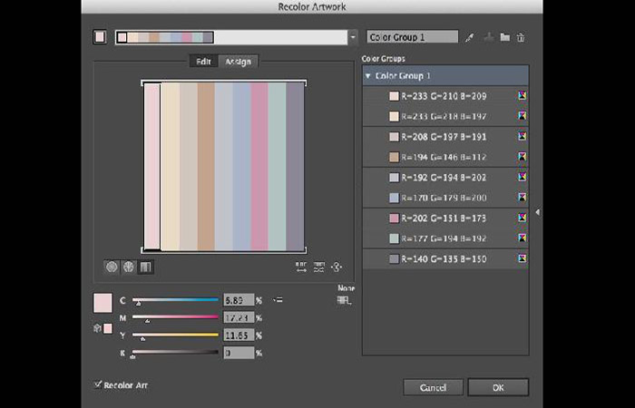
Task: Click the swatch library icon below None
Action: pyautogui.click(x=344, y=300)
